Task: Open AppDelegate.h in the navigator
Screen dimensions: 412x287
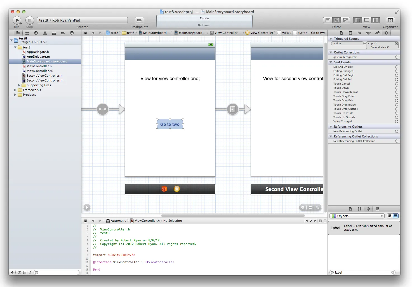Action: tap(38, 52)
